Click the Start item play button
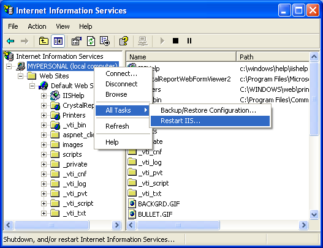This screenshot has height=248, width=323. coord(162,41)
